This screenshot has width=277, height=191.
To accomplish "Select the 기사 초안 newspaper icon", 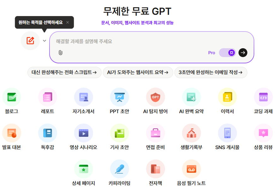I will [120, 133].
